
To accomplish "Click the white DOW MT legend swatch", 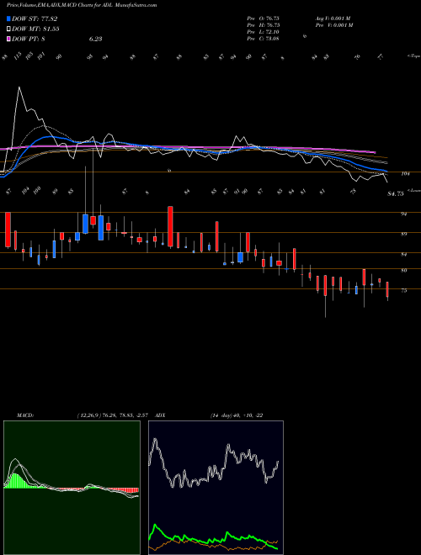I will [x=9, y=29].
